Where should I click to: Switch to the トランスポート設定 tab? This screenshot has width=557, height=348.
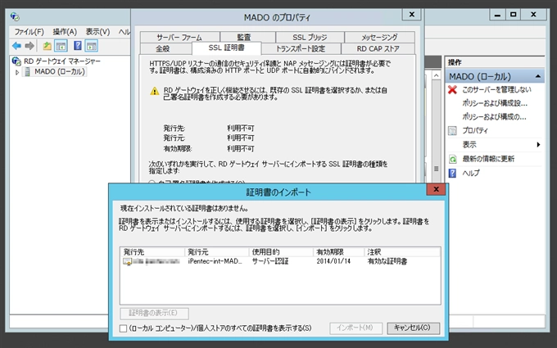pyautogui.click(x=301, y=48)
